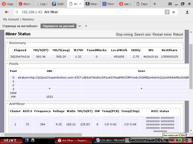The image size is (193, 144).
Task: Bookmark page with the star icon
Action: (x=174, y=12)
